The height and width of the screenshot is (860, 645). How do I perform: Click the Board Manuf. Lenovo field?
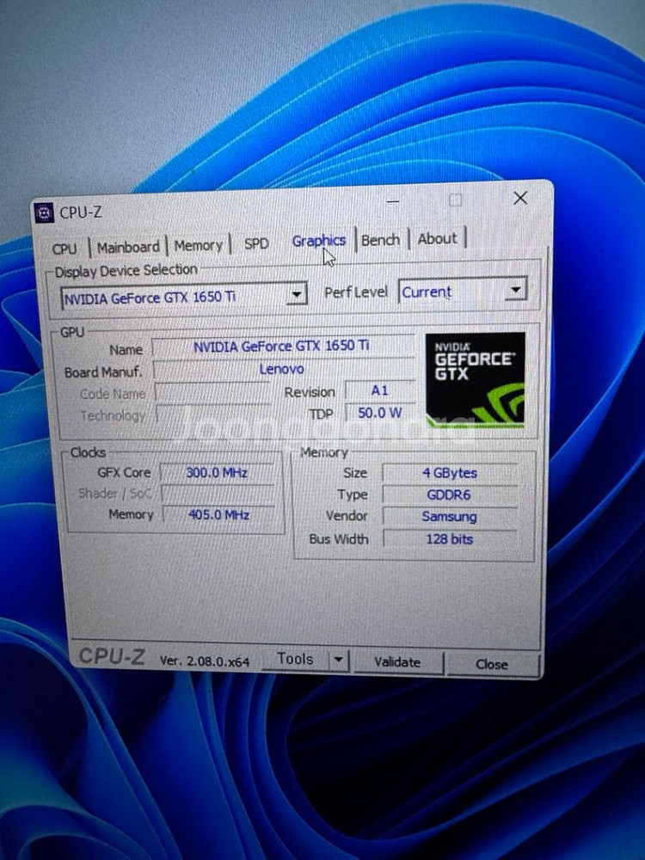pos(283,369)
